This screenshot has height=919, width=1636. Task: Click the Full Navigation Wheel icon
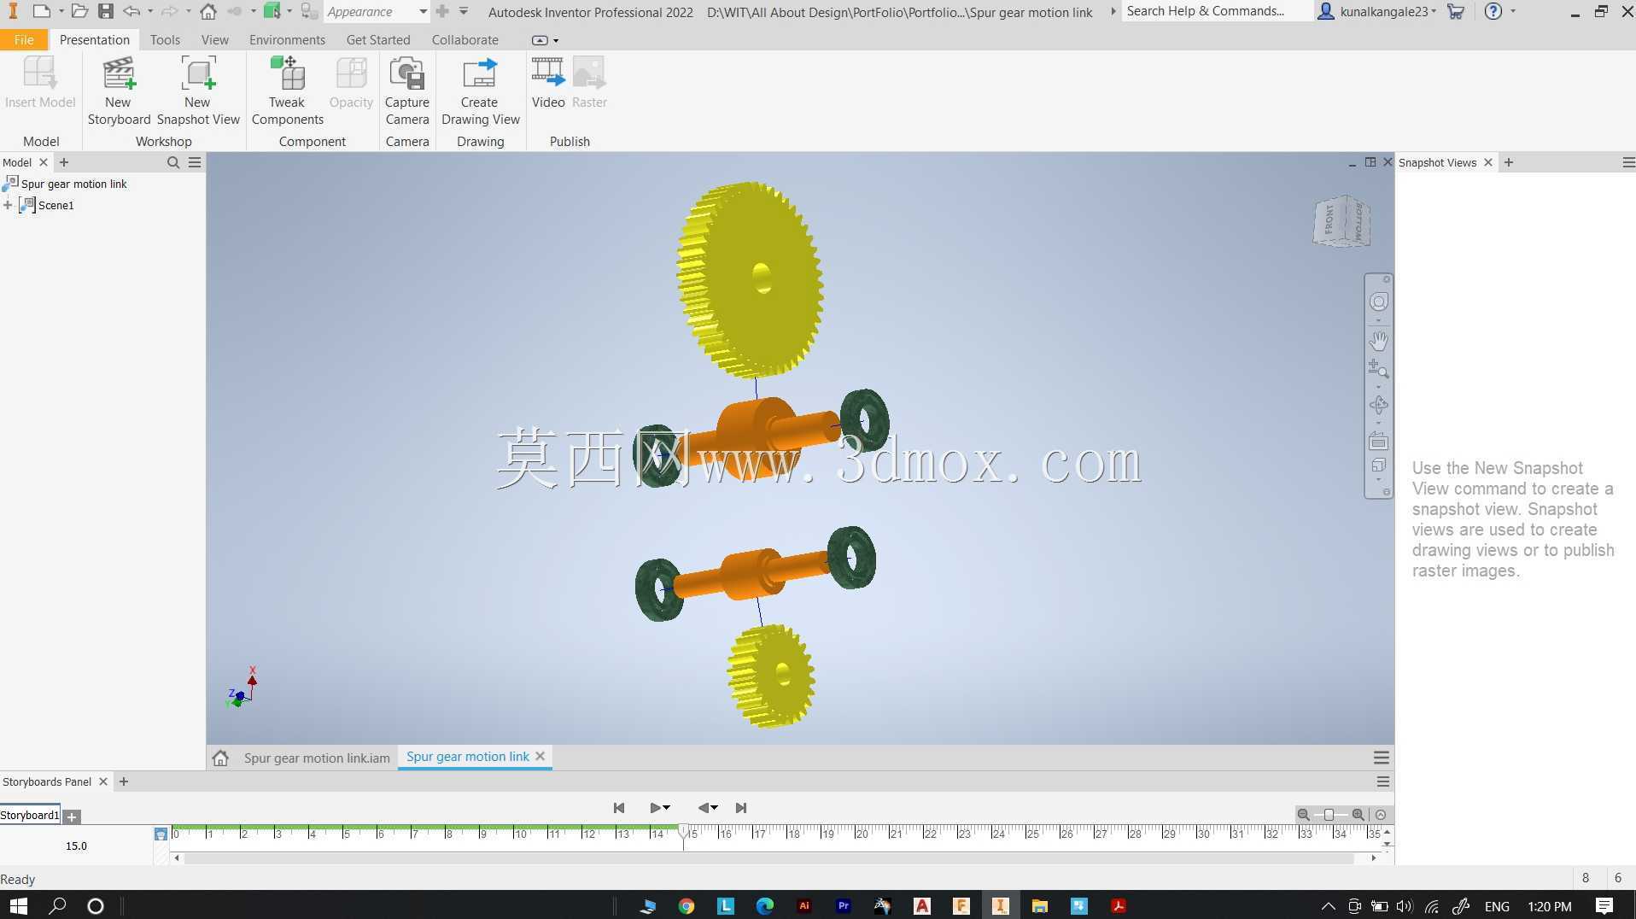tap(1378, 301)
